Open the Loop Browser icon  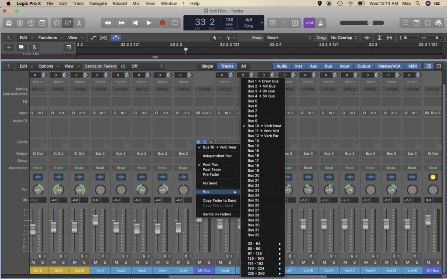pos(428,23)
